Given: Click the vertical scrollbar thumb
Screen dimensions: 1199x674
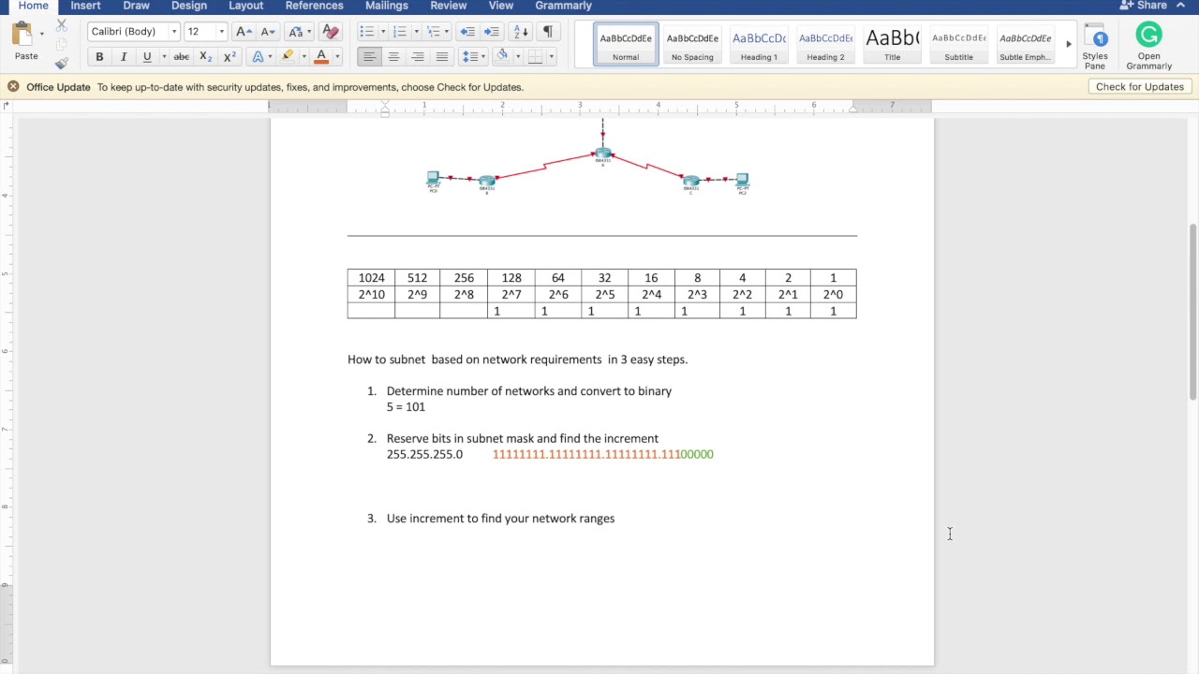Looking at the screenshot, I should (1192, 313).
